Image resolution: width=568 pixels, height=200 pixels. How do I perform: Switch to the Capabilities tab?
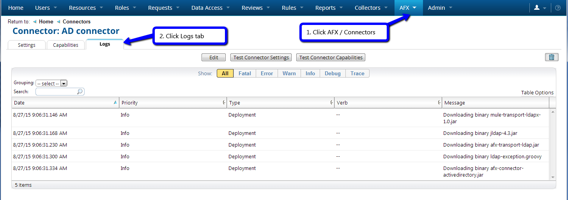coord(65,45)
